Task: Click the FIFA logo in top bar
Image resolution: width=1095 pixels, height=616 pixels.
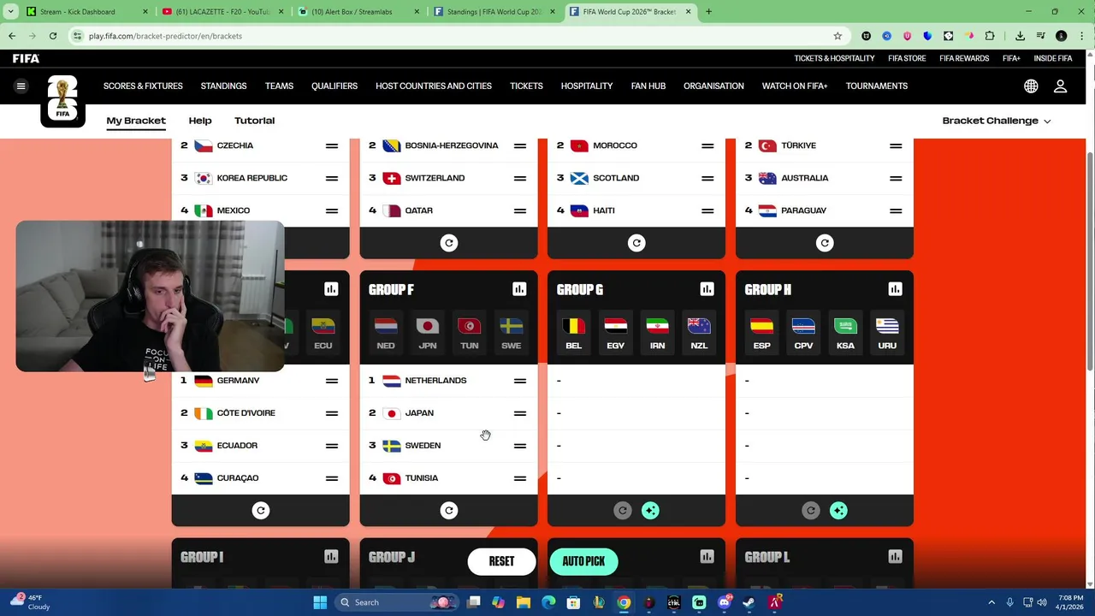Action: pos(26,58)
